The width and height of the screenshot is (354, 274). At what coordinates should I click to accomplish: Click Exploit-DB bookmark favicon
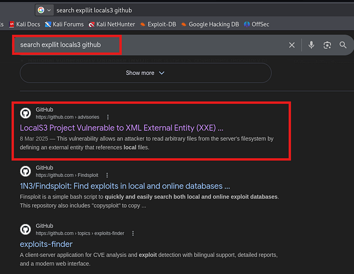[143, 24]
